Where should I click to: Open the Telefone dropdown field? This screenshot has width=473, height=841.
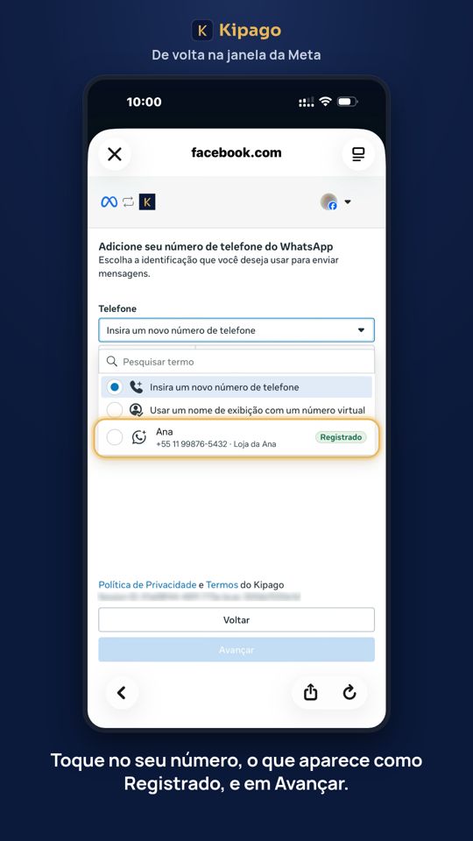[x=236, y=330]
